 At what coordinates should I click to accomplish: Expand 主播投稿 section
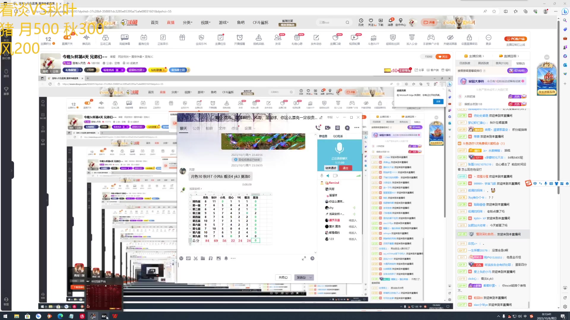click(x=474, y=56)
